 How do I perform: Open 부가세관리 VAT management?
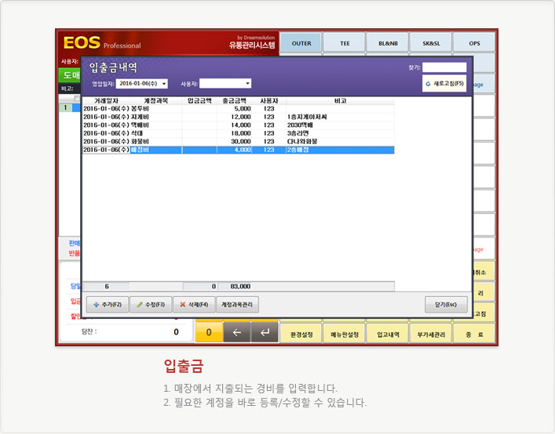tap(431, 334)
